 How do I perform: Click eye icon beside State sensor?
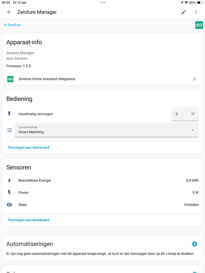(9, 205)
